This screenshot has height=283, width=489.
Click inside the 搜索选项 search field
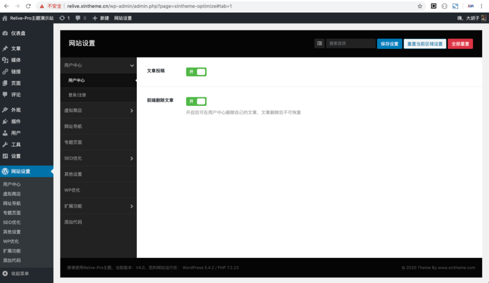point(351,43)
